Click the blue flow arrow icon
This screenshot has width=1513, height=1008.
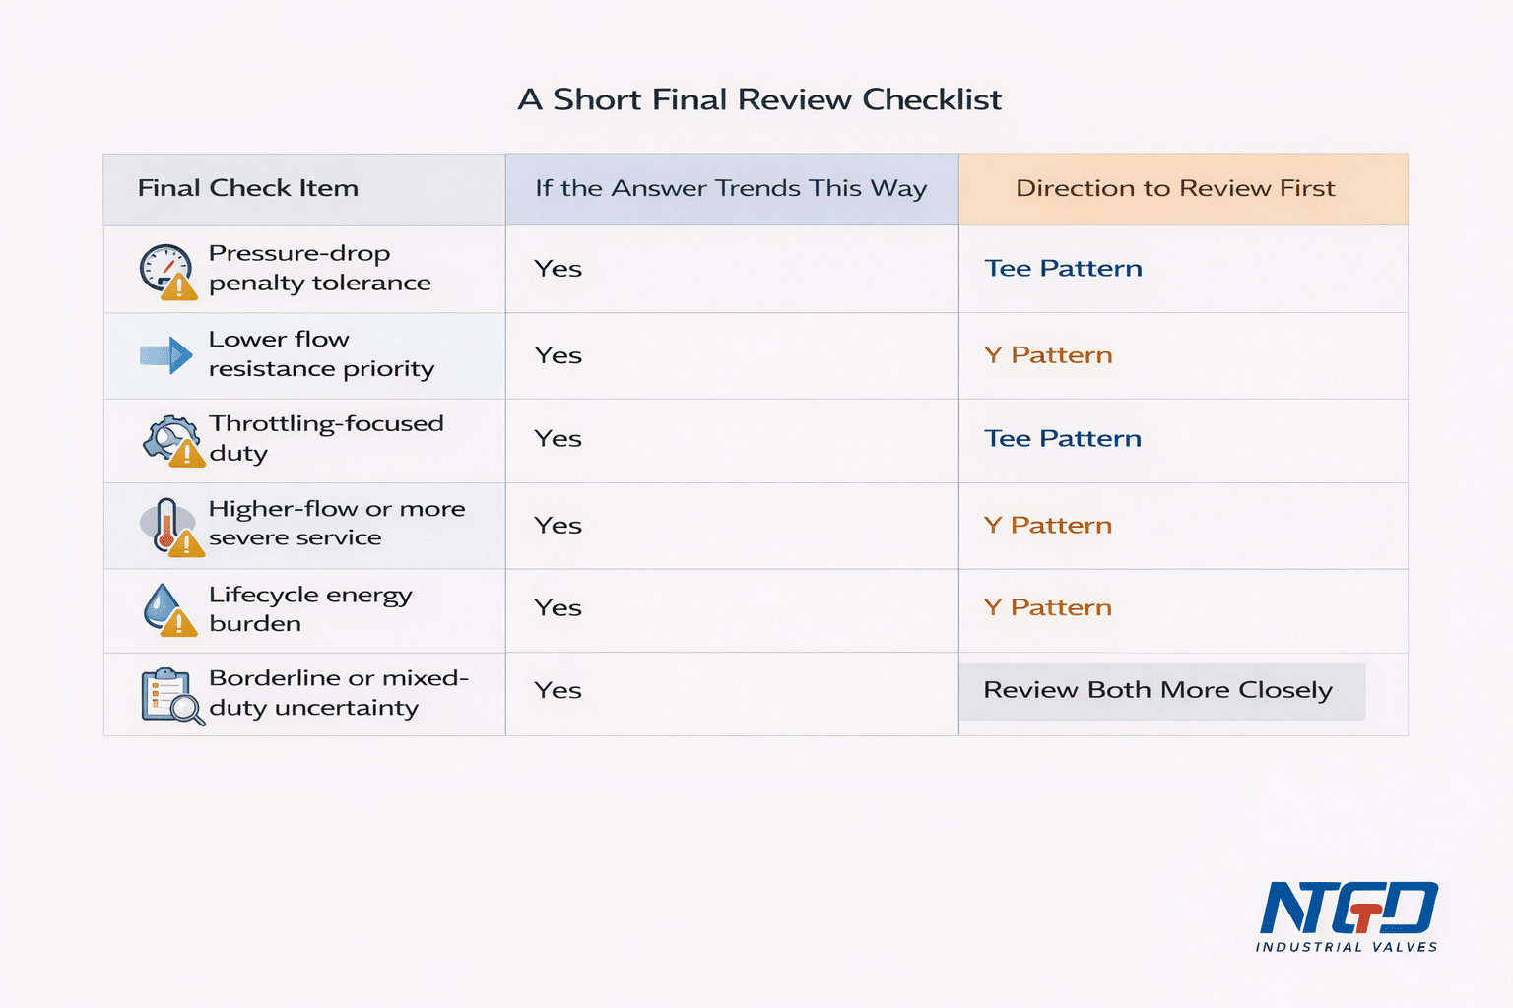[165, 355]
